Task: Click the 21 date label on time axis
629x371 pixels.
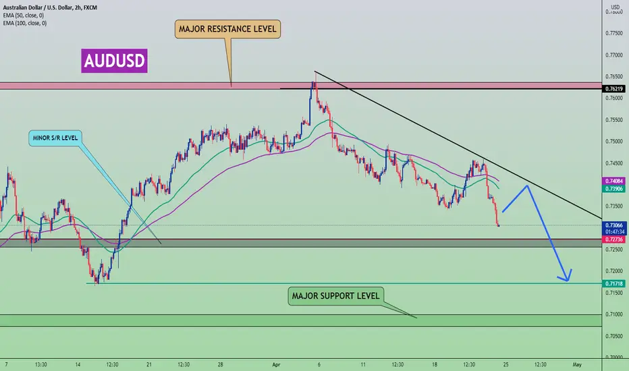Action: pyautogui.click(x=149, y=364)
